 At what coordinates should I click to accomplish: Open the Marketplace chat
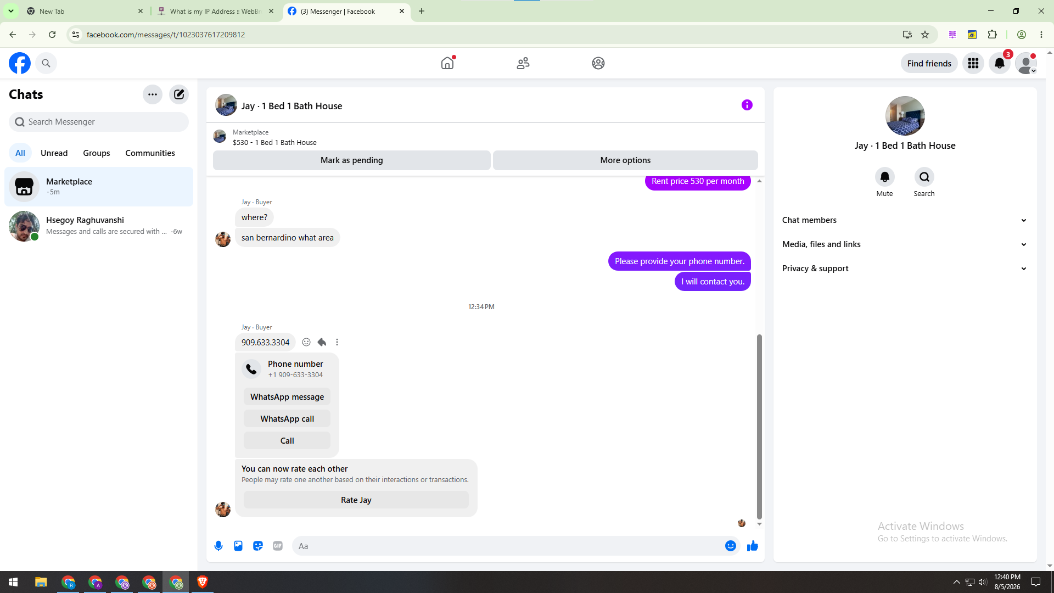click(99, 187)
